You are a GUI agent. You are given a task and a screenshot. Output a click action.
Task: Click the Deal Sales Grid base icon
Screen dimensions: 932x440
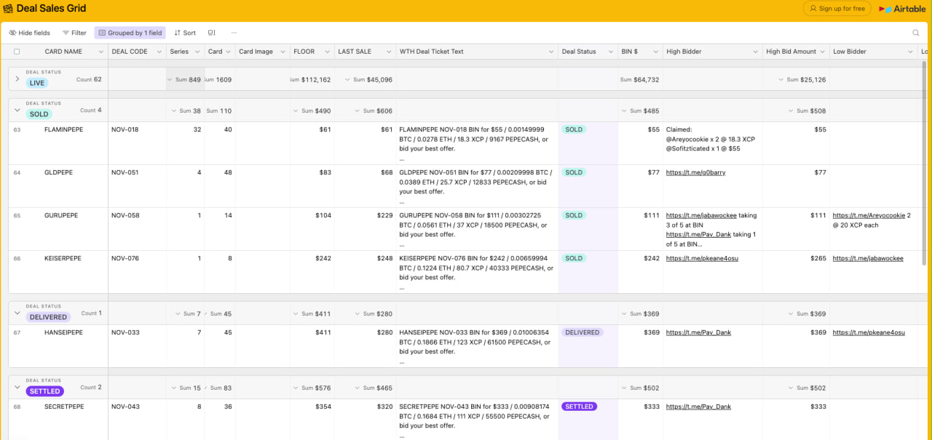pos(8,9)
